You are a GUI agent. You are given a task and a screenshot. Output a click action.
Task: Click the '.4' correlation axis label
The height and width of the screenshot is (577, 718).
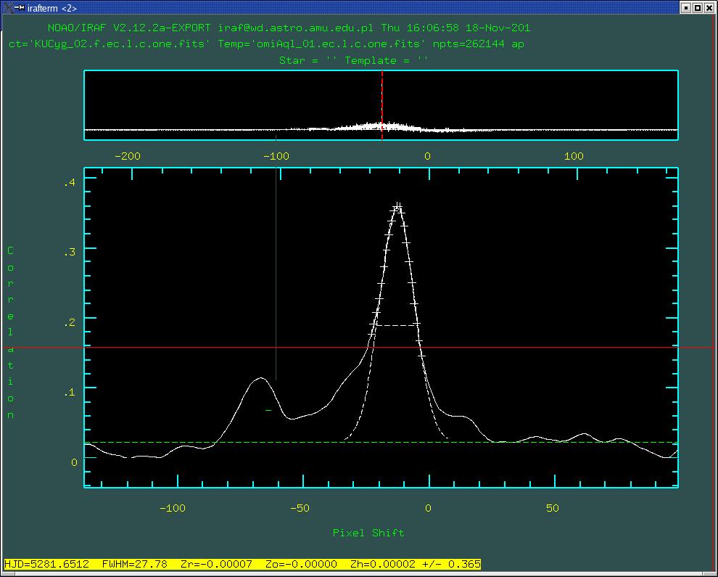[70, 182]
